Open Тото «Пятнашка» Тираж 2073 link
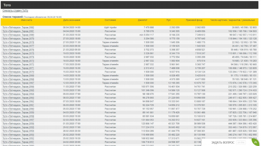Image resolution: width=261 pixels, height=146 pixels. coord(18,61)
